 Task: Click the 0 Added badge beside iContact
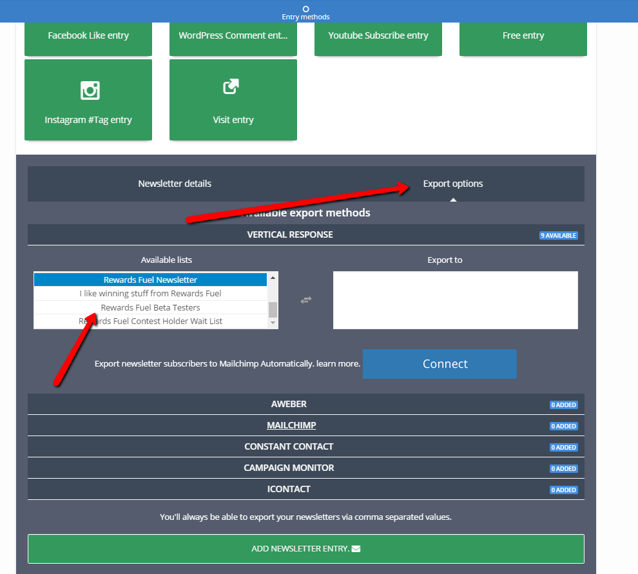click(x=563, y=490)
